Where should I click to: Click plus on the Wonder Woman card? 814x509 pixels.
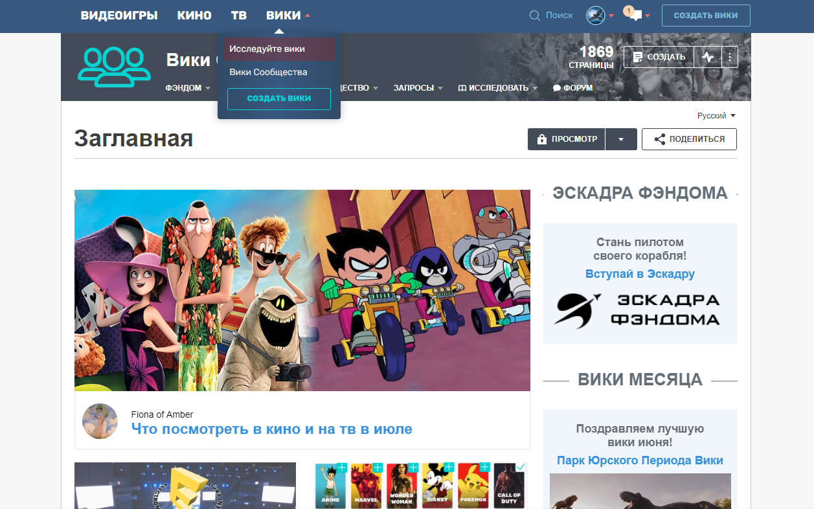click(413, 468)
